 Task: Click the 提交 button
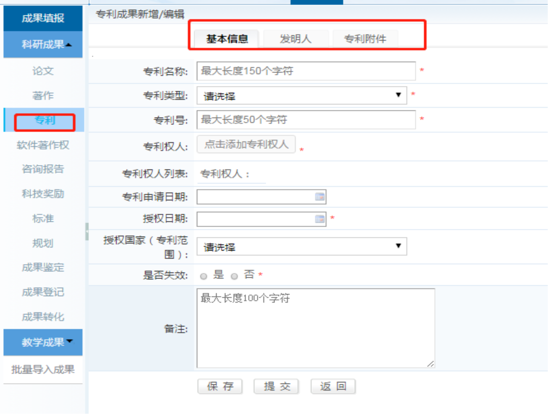276,386
